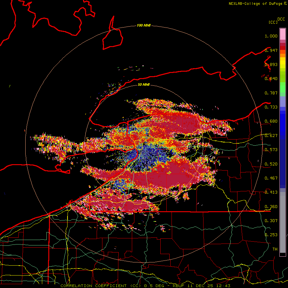Image resolution: width=288 pixels, height=288 pixels.
Task: Click the 50 NMI range ring label
Action: pyautogui.click(x=144, y=84)
